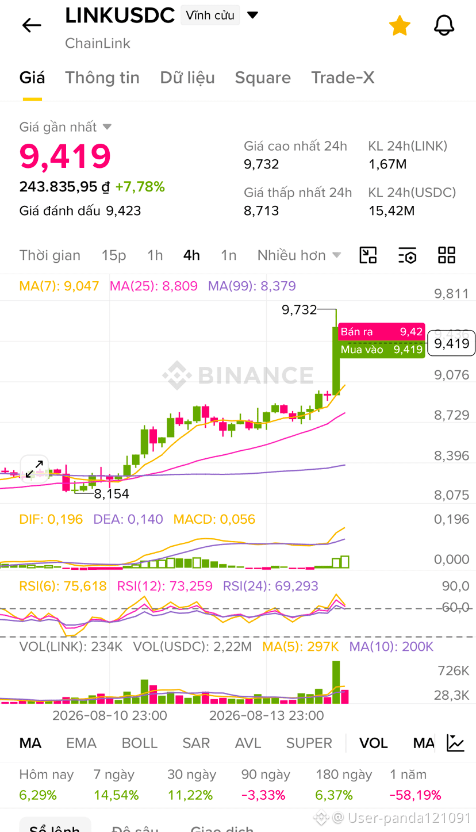The image size is (476, 832).
Task: Click the Giá đánh dấu 9,423 label
Action: [x=80, y=210]
